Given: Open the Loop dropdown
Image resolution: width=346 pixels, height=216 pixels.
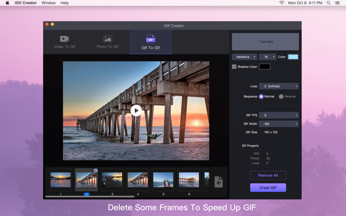Looking at the screenshot, I should pos(279,86).
